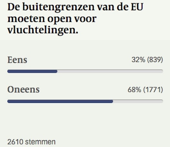Screen dimensions: 170x147
Task: Click the Oneens 68% (1771) result text
Action: pos(145,90)
